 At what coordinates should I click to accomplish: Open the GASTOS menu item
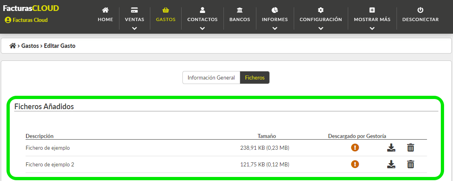[165, 15]
